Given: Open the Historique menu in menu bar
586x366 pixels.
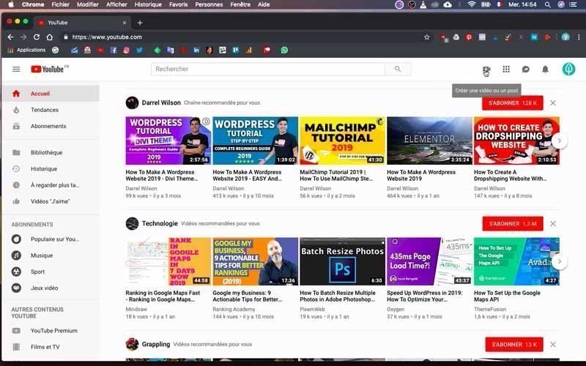Looking at the screenshot, I should click(148, 4).
